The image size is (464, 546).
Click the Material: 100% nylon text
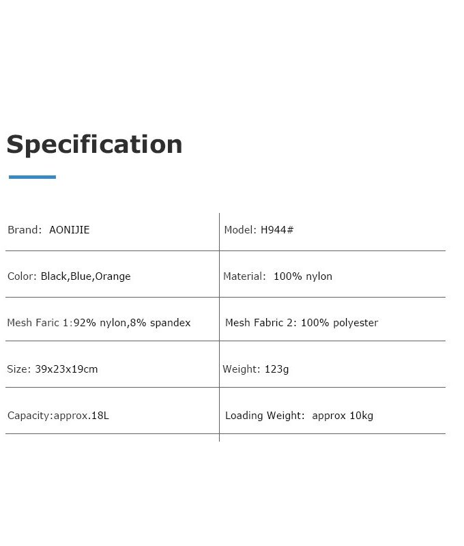pyautogui.click(x=278, y=276)
